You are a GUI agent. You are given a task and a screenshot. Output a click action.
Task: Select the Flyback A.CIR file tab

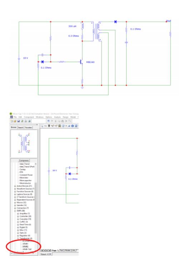46,254
